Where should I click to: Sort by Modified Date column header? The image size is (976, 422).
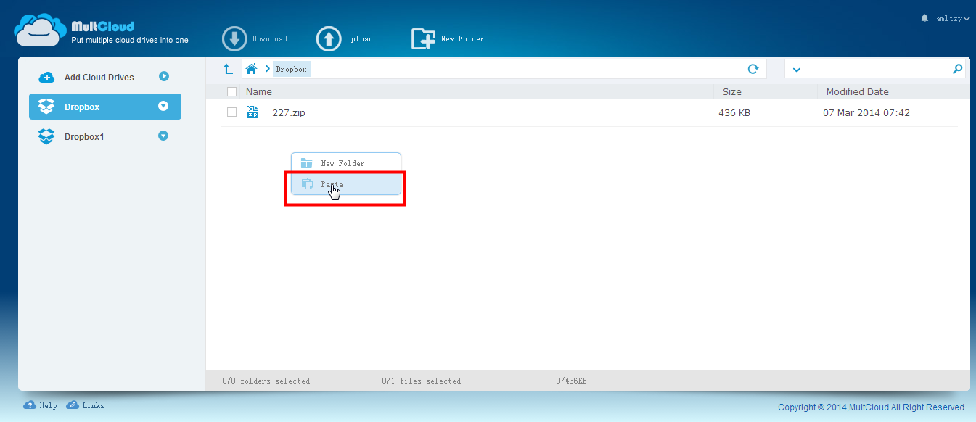(858, 92)
